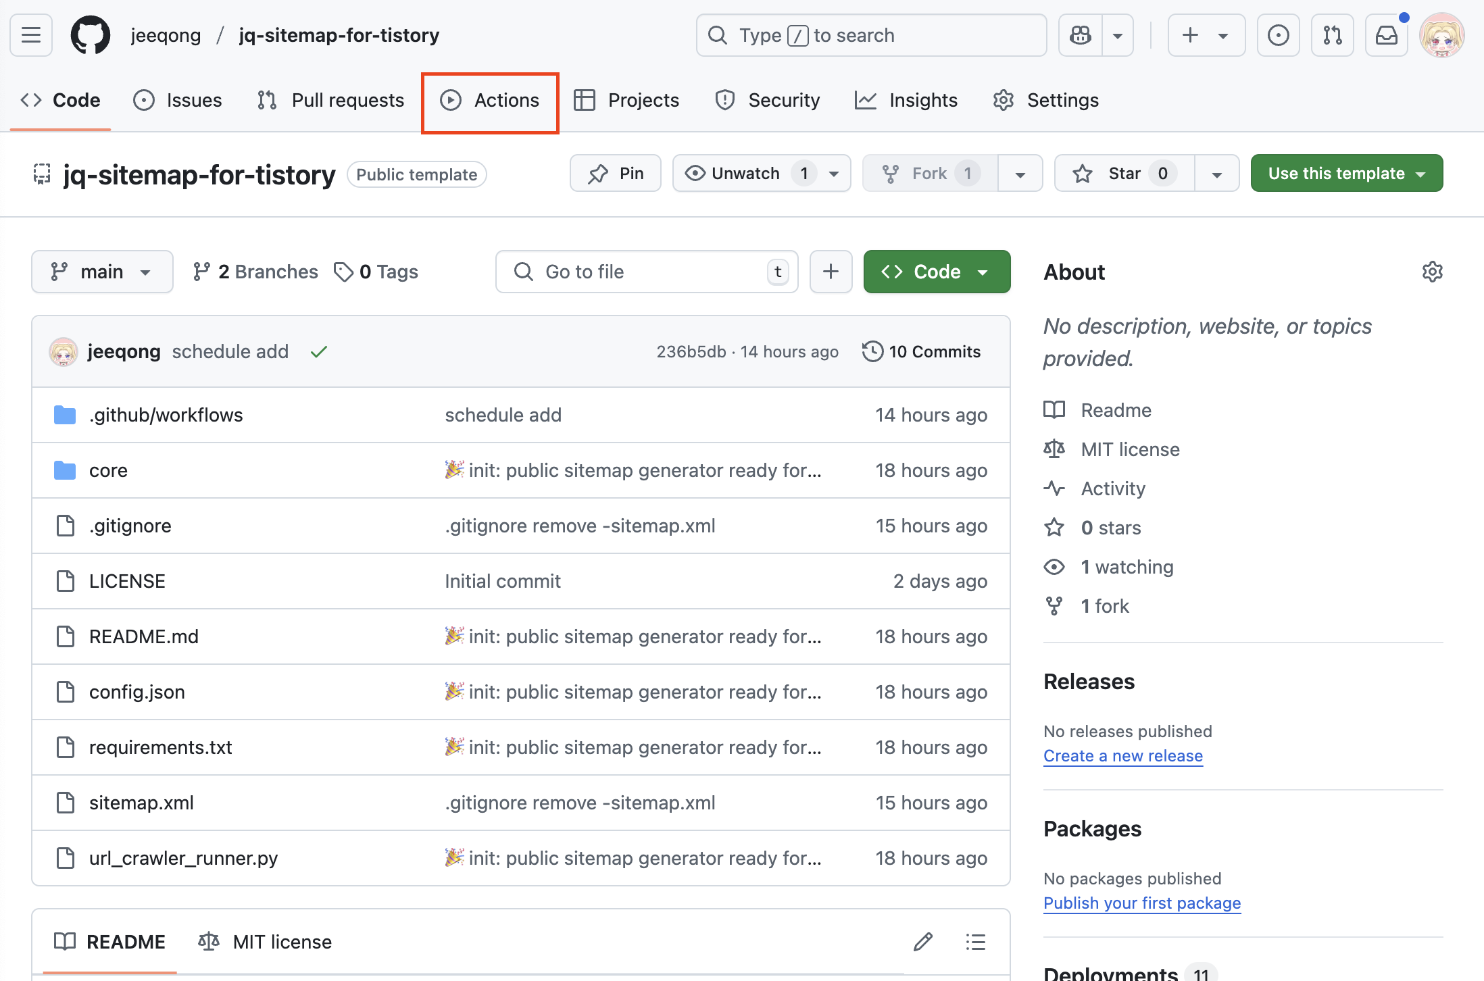The height and width of the screenshot is (981, 1484).
Task: Click the edit README pencil icon
Action: point(923,942)
